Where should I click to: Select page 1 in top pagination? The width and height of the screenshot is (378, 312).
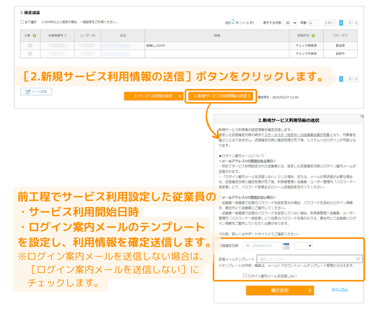(x=341, y=23)
